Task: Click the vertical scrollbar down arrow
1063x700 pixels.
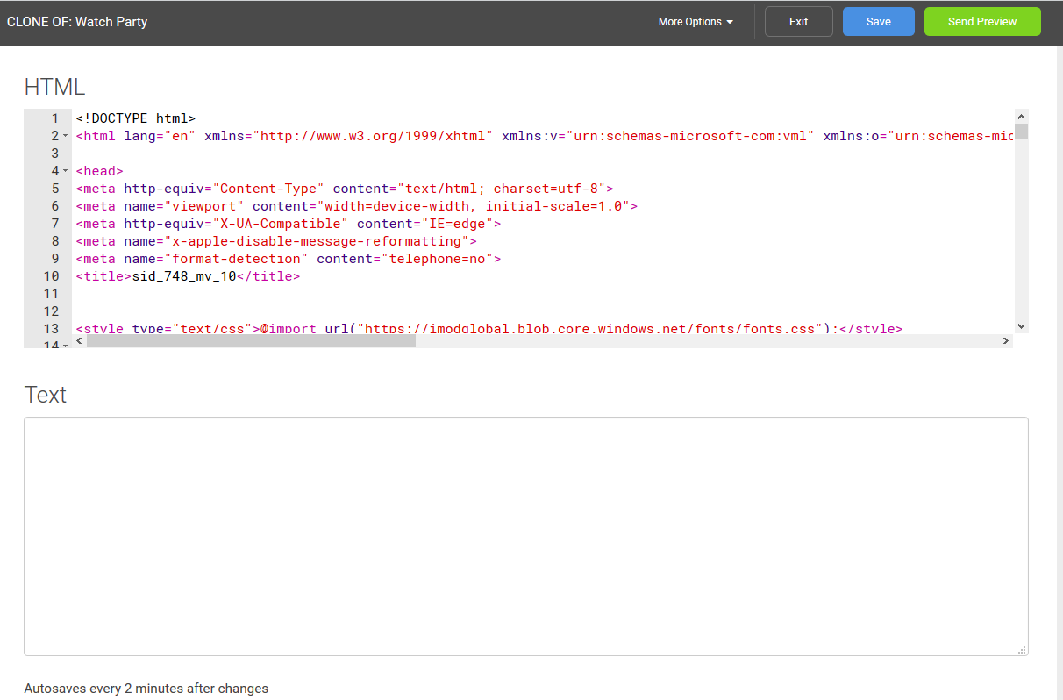Action: pos(1021,325)
